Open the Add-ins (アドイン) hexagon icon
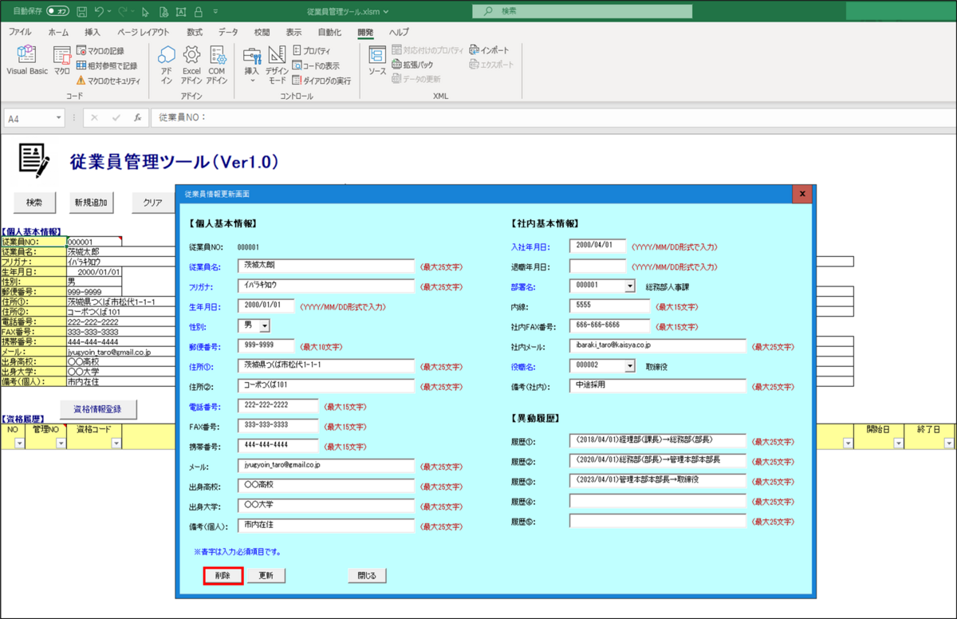957x619 pixels. click(x=167, y=64)
